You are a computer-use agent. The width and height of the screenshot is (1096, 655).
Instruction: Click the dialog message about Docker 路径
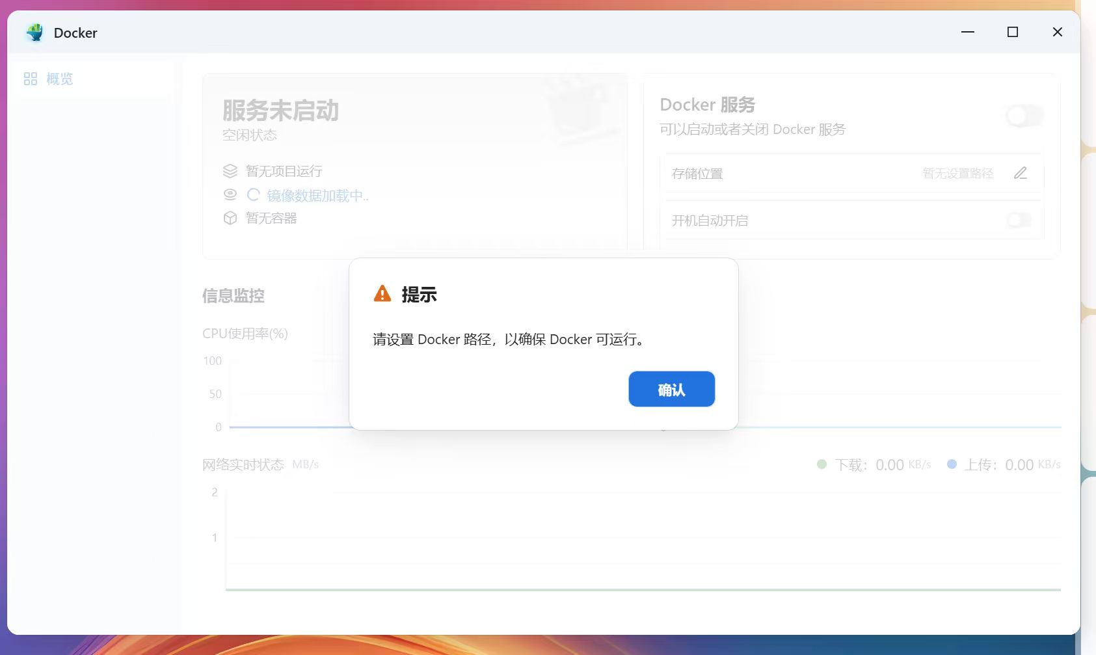click(x=510, y=339)
